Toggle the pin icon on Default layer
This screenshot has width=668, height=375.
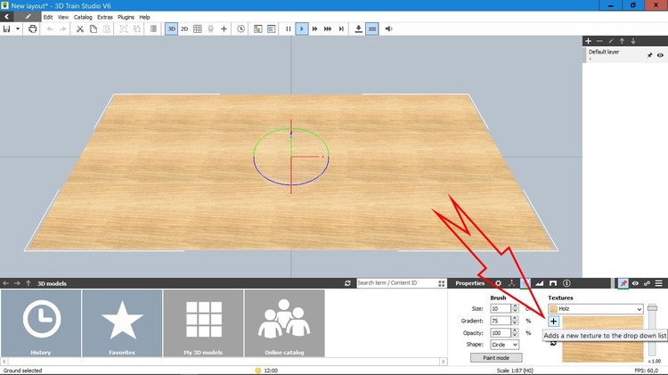649,55
